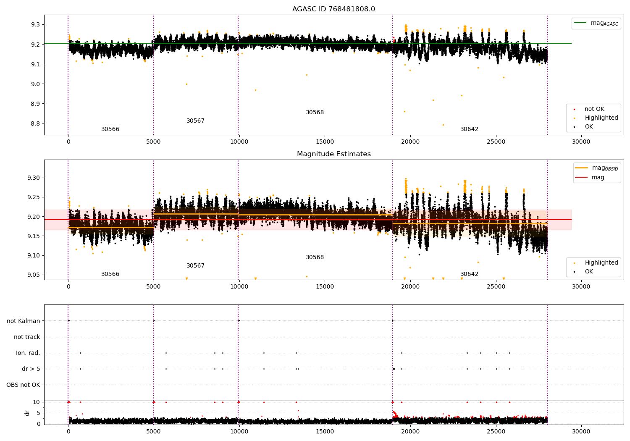Click observation label 30567 in the top plot
Viewport: 630px width, 441px height.
click(195, 121)
